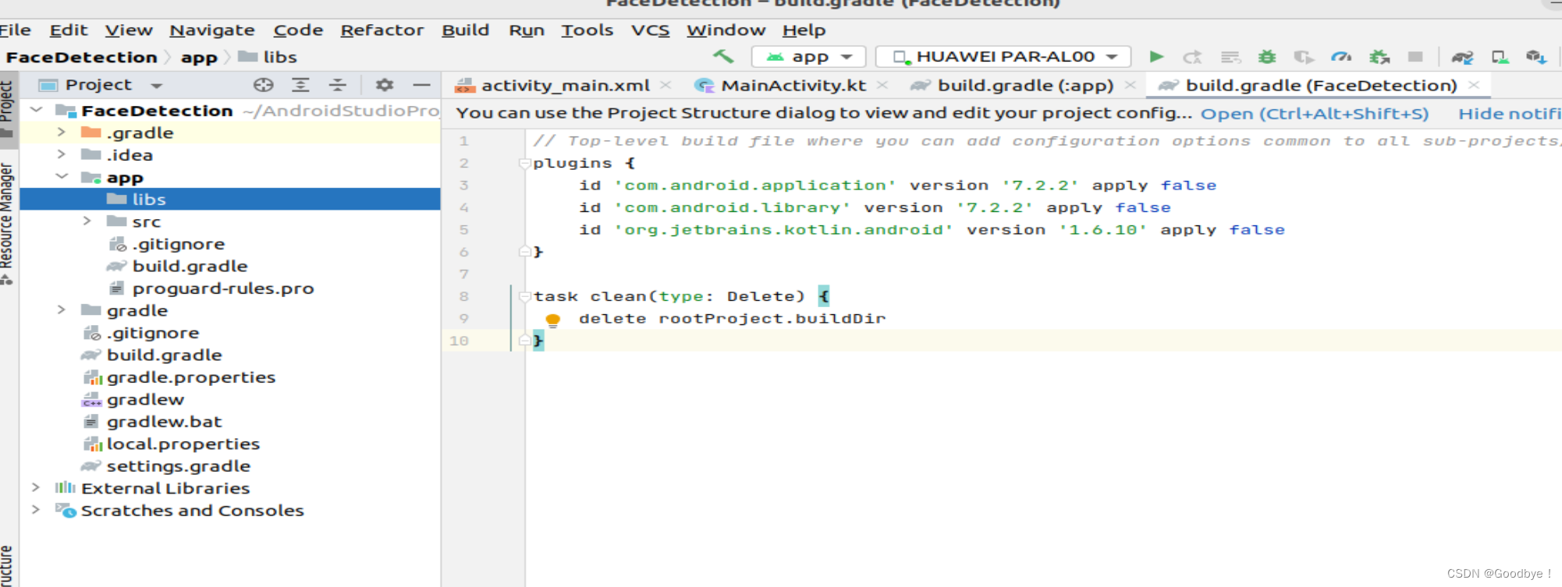Click Select Opened File target icon
Viewport: 1562px width, 587px height.
pos(263,85)
